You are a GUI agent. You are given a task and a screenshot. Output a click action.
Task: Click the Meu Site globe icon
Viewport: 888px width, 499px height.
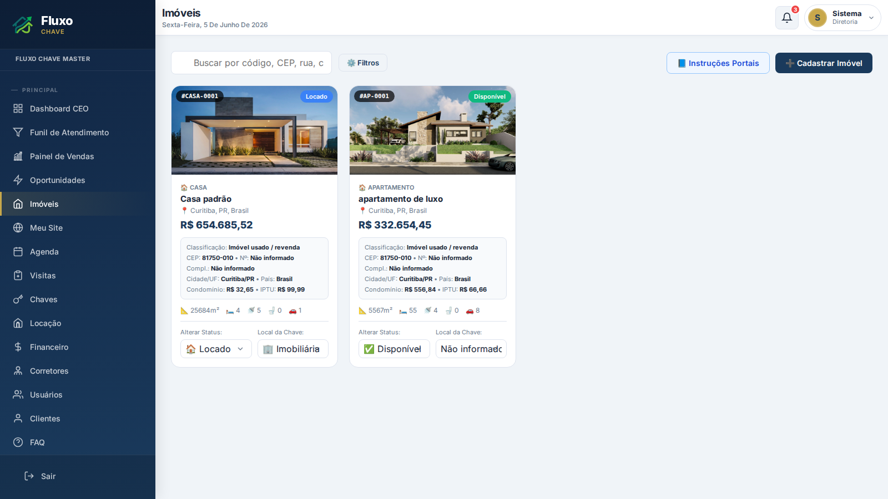[x=18, y=228]
